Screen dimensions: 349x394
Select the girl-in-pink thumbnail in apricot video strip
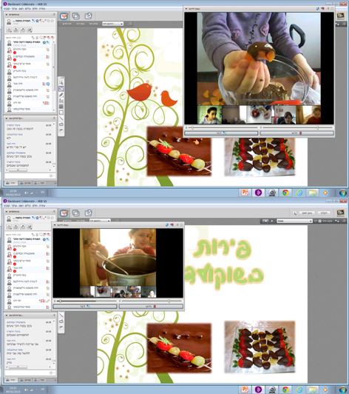coord(210,115)
